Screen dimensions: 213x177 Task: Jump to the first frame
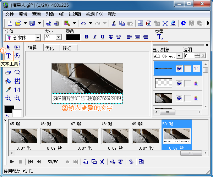click(x=31, y=162)
